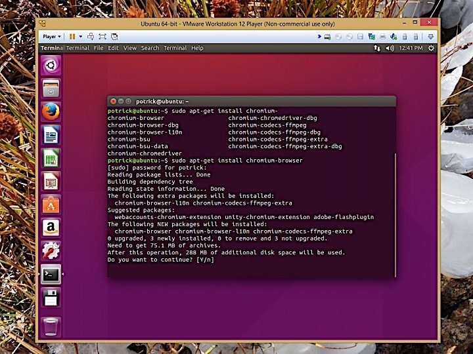Open the gear session menu in the top panel
The width and height of the screenshot is (473, 354).
click(430, 48)
